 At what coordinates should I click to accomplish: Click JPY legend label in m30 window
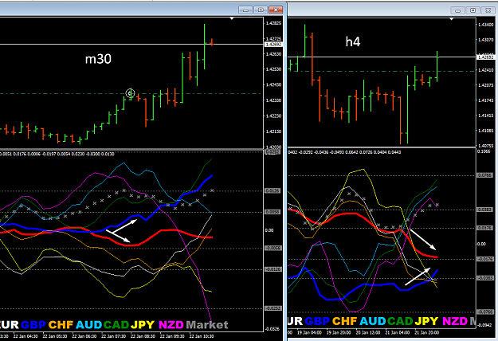(143, 325)
